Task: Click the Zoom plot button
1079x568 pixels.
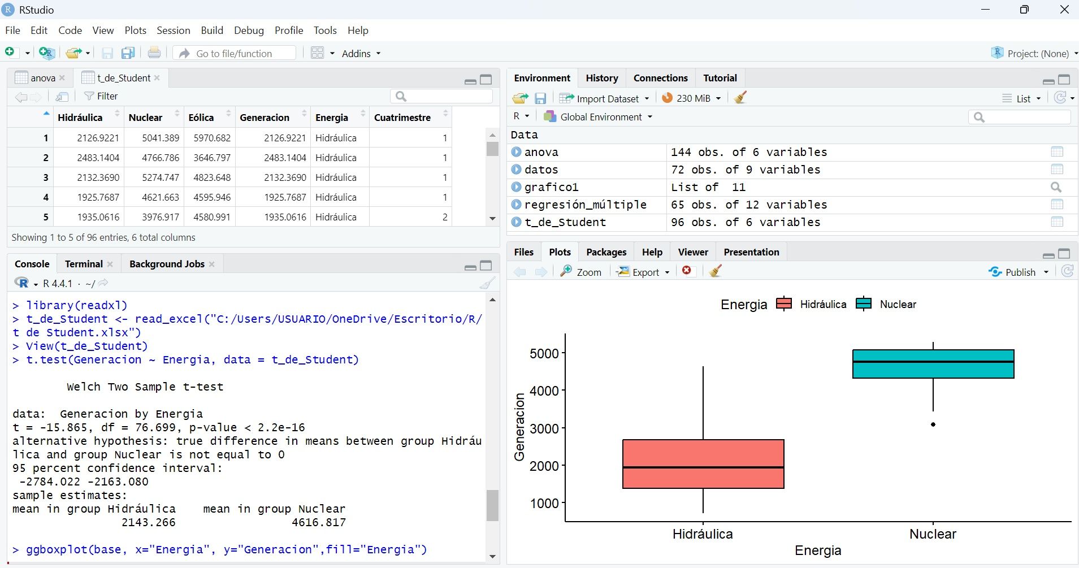Action: coord(580,272)
